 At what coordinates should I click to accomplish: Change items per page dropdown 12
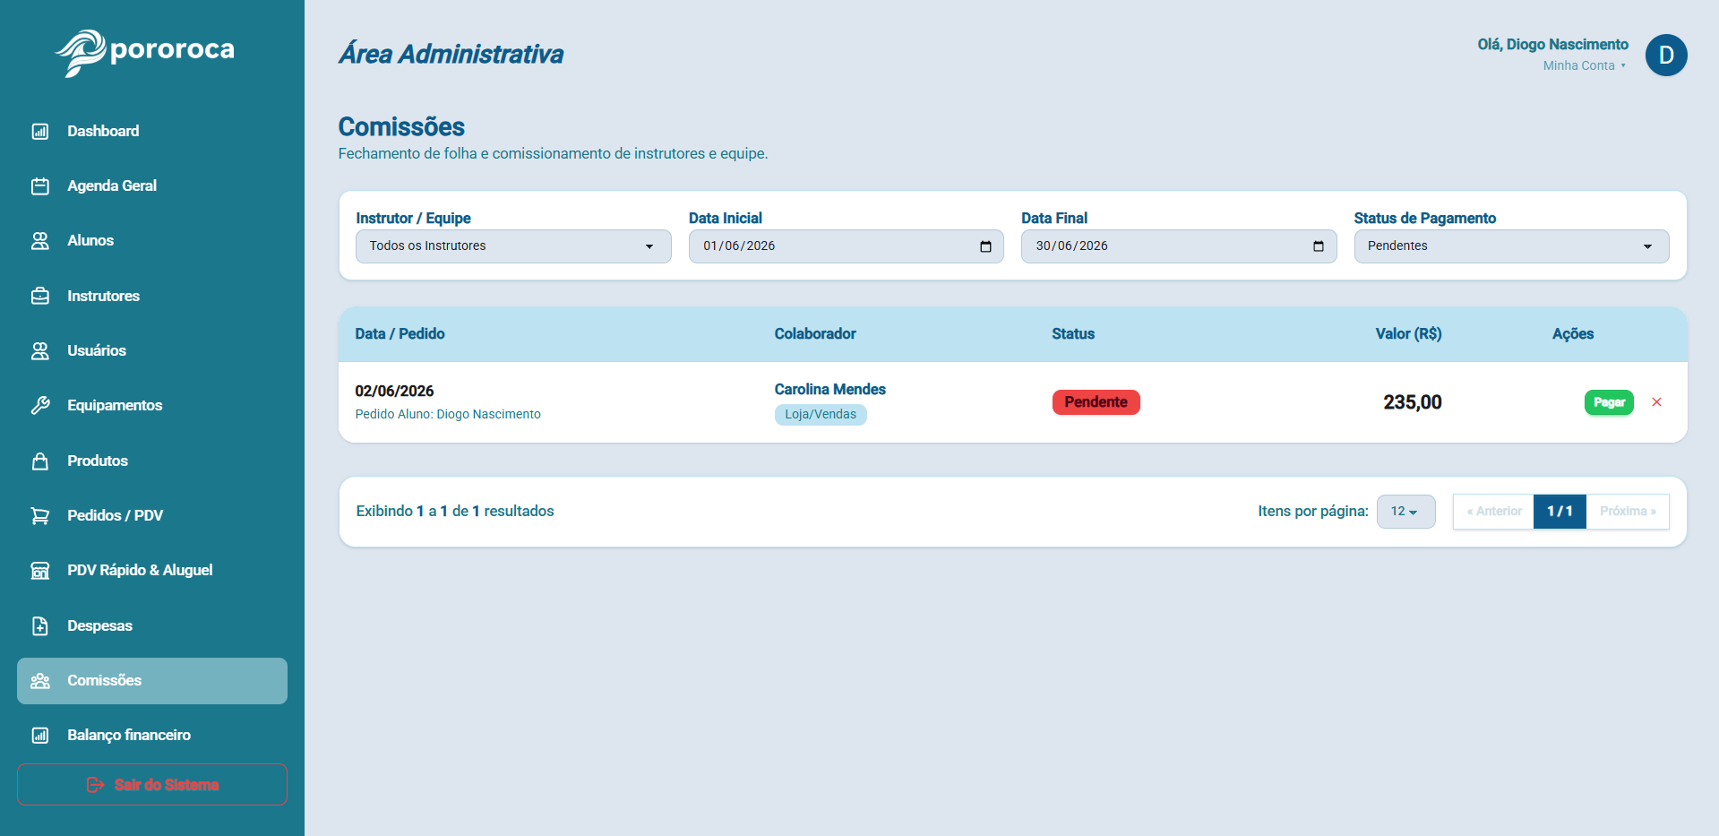pos(1405,512)
